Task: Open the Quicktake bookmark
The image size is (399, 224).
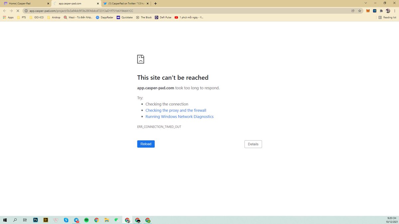Action: (125, 17)
